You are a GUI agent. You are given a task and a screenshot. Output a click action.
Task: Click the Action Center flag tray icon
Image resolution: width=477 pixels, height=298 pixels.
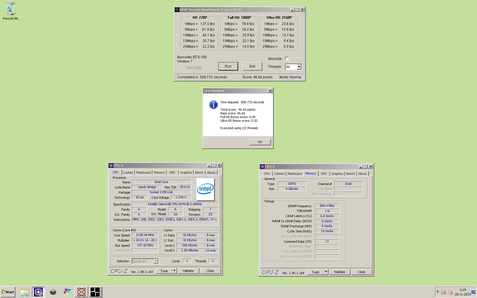tap(444, 292)
